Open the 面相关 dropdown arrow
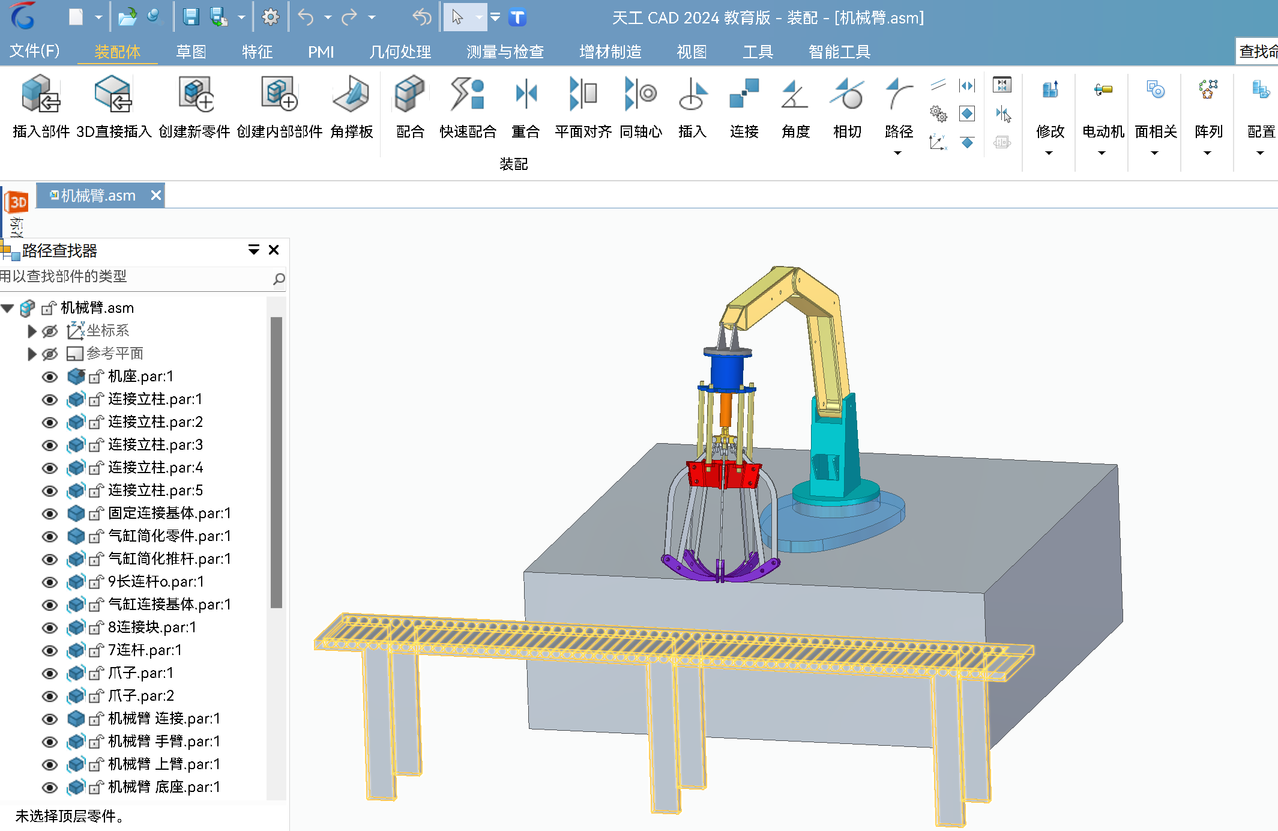This screenshot has height=831, width=1278. coord(1154,153)
